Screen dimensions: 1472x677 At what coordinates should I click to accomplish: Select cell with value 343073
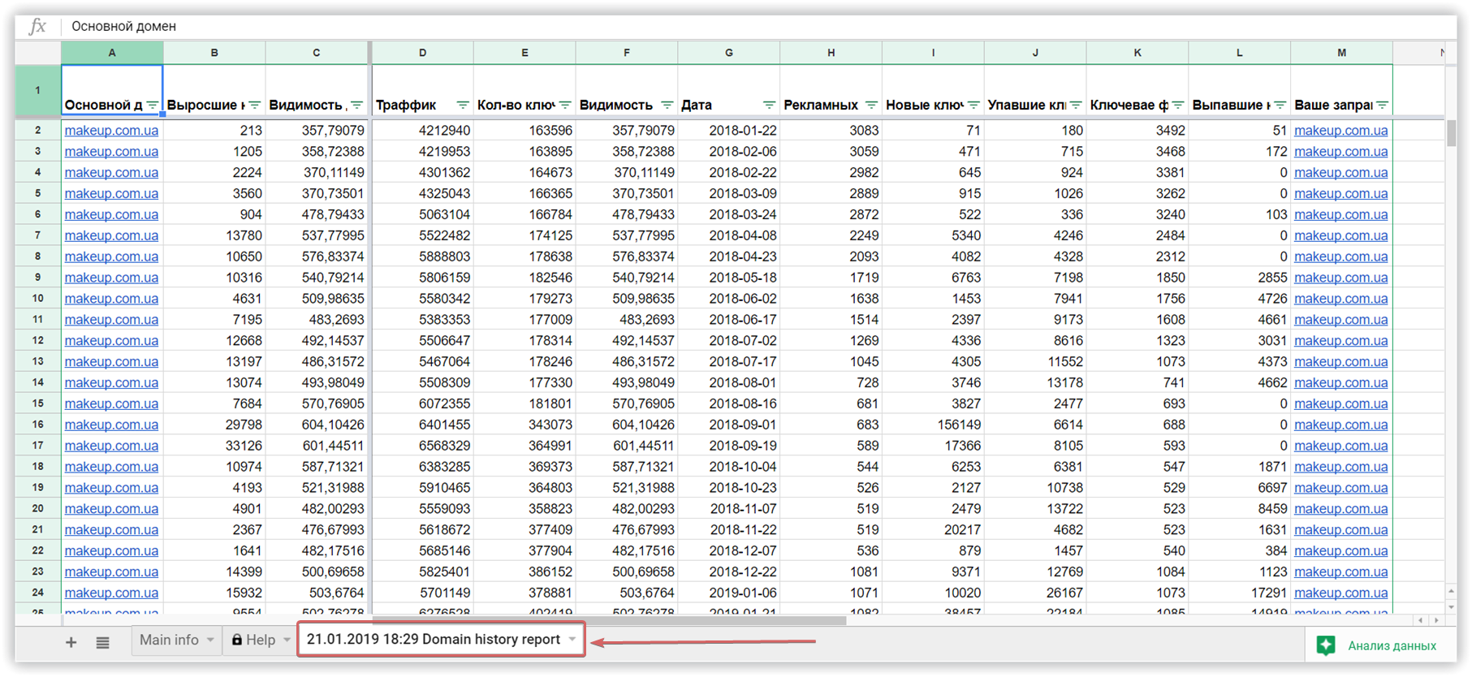[x=524, y=425]
